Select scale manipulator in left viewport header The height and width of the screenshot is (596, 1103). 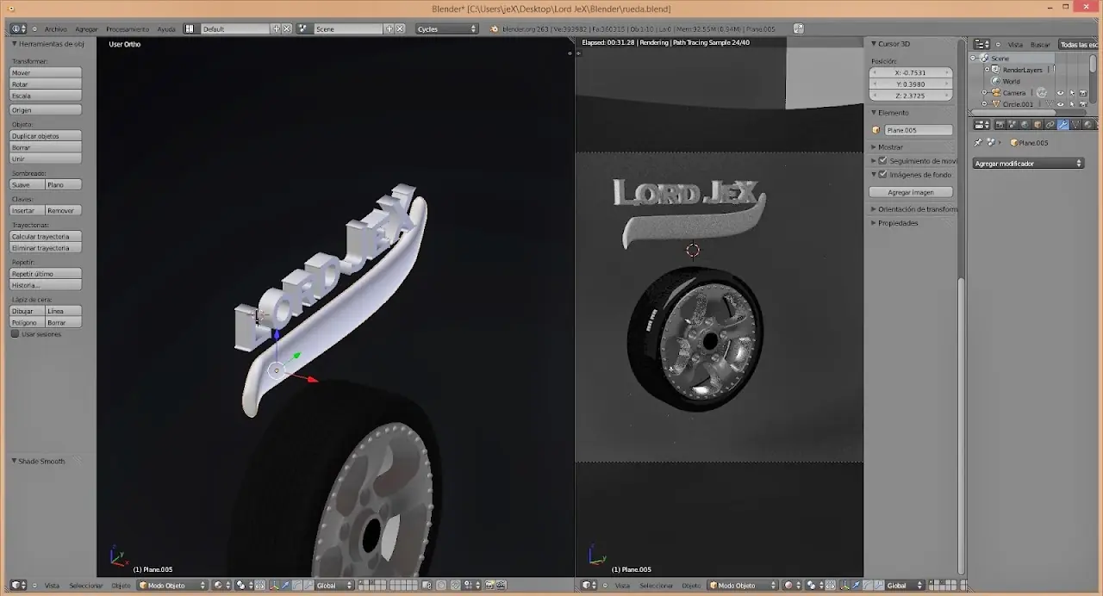tap(308, 586)
